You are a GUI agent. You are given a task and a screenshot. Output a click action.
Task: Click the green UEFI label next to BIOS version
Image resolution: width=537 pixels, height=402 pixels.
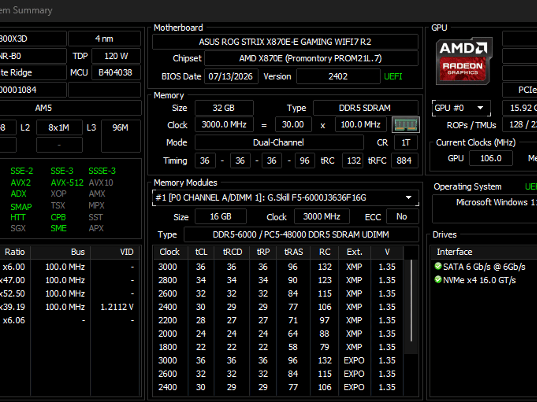393,76
